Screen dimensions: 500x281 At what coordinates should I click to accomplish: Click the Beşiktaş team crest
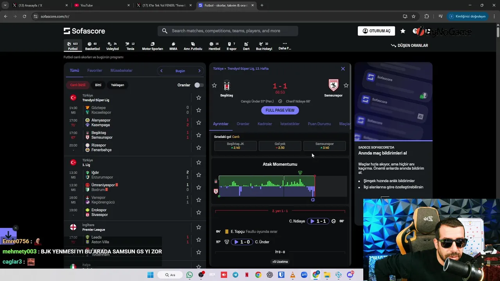click(x=227, y=85)
